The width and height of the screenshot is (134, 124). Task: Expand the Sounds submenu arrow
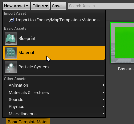(103, 99)
